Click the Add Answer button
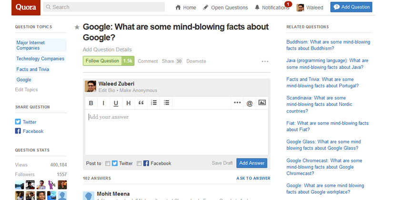393x200 pixels. coord(252,163)
